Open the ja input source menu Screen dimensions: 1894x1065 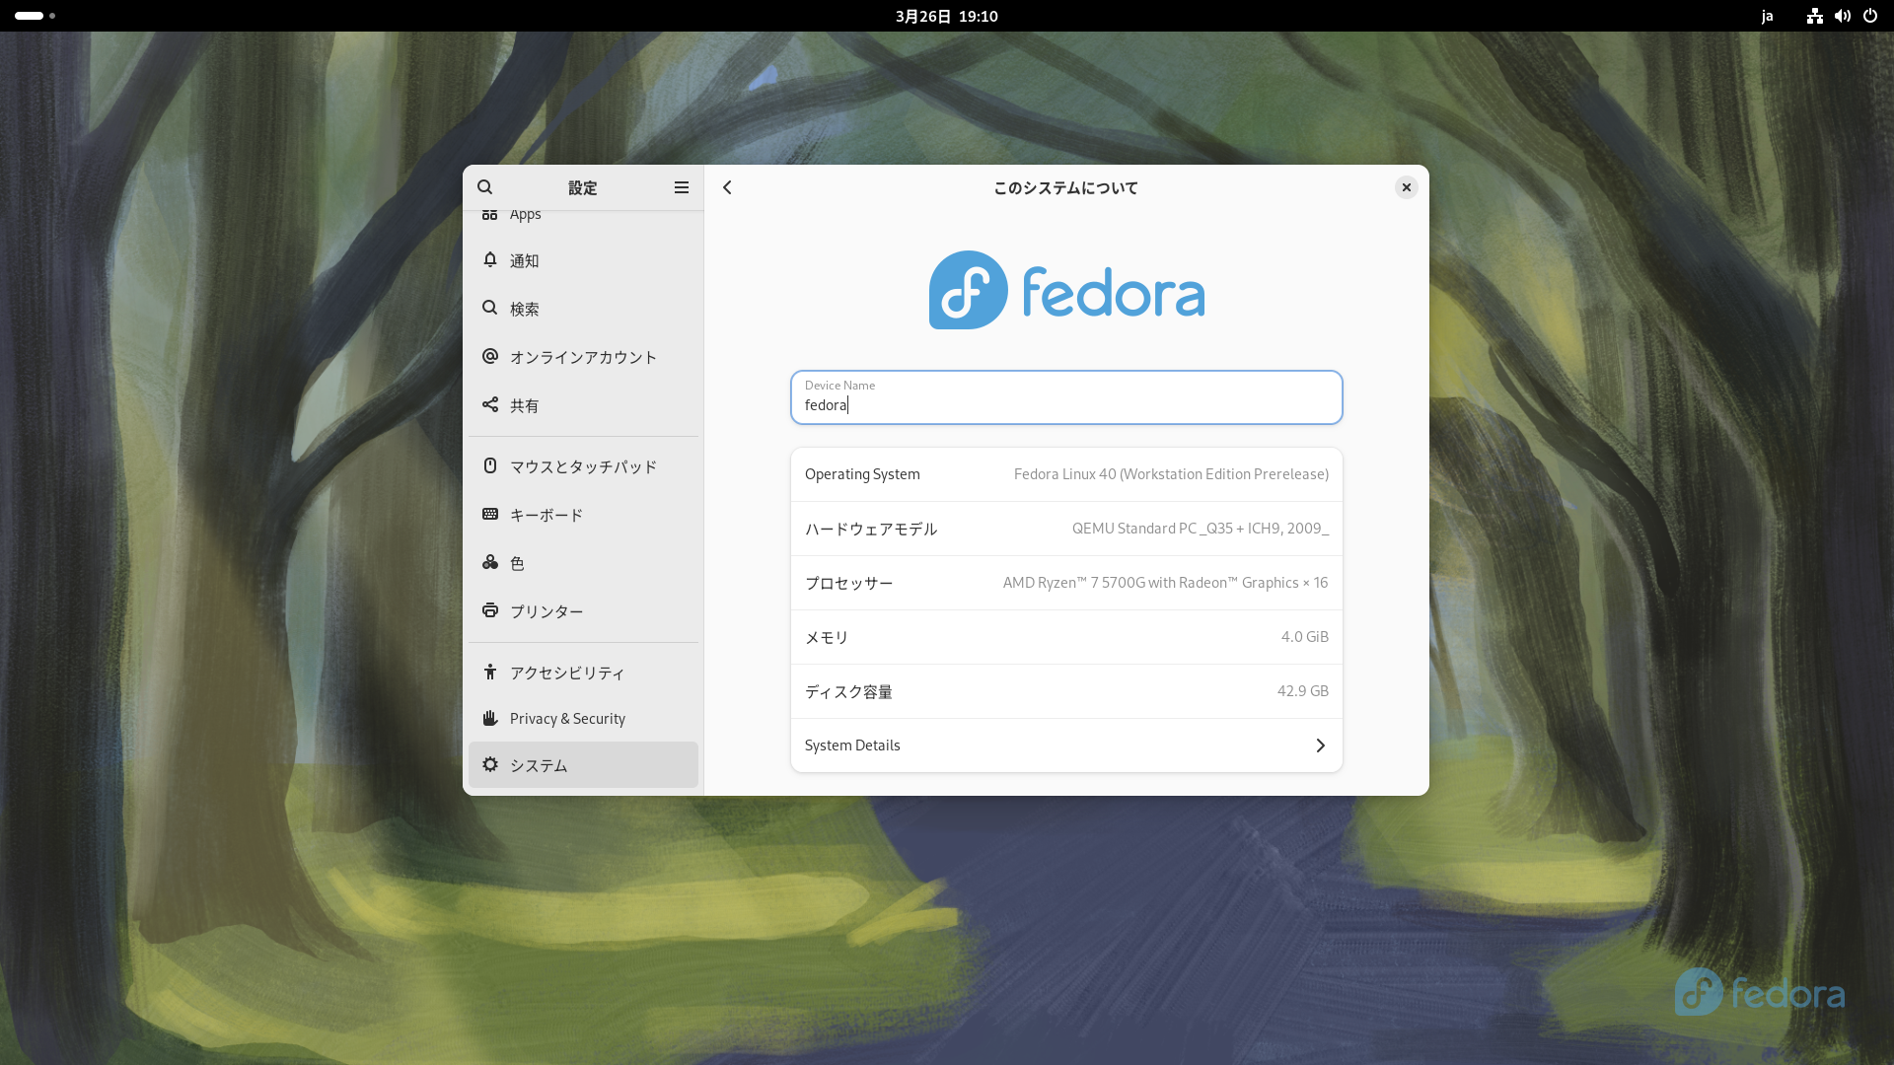[1767, 16]
